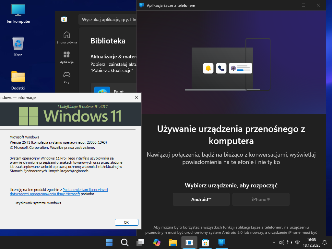Open File Explorer from the taskbar
The image size is (332, 249).
[x=173, y=242]
